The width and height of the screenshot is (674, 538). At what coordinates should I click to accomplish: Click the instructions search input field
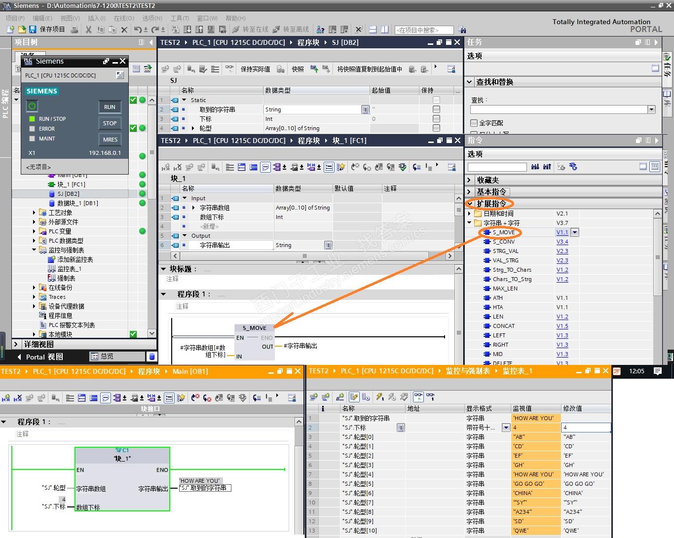pyautogui.click(x=497, y=167)
